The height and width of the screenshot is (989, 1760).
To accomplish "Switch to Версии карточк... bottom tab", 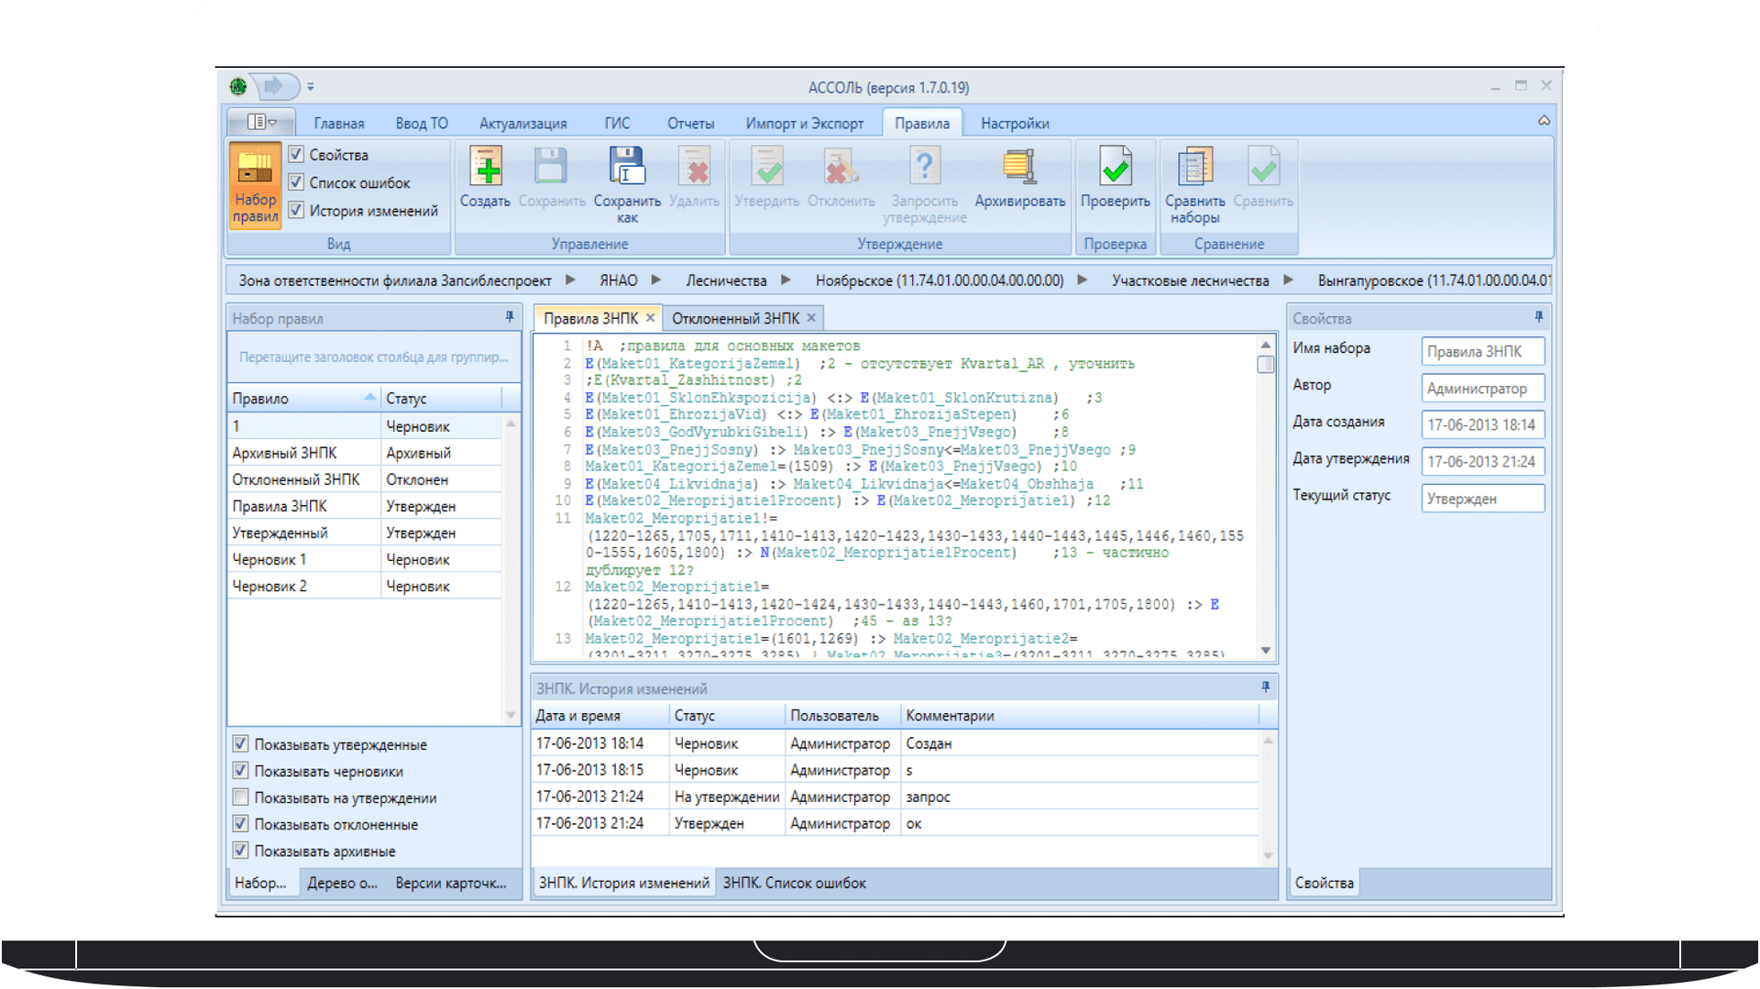I will tap(451, 883).
